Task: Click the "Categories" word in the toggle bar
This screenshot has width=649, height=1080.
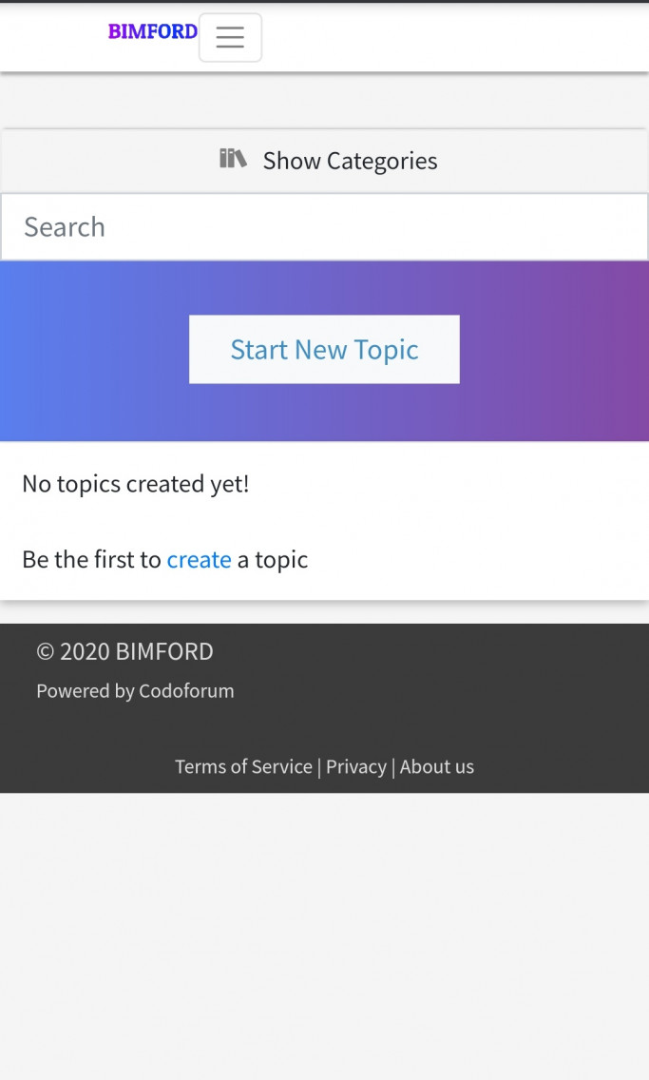Action: (x=382, y=162)
